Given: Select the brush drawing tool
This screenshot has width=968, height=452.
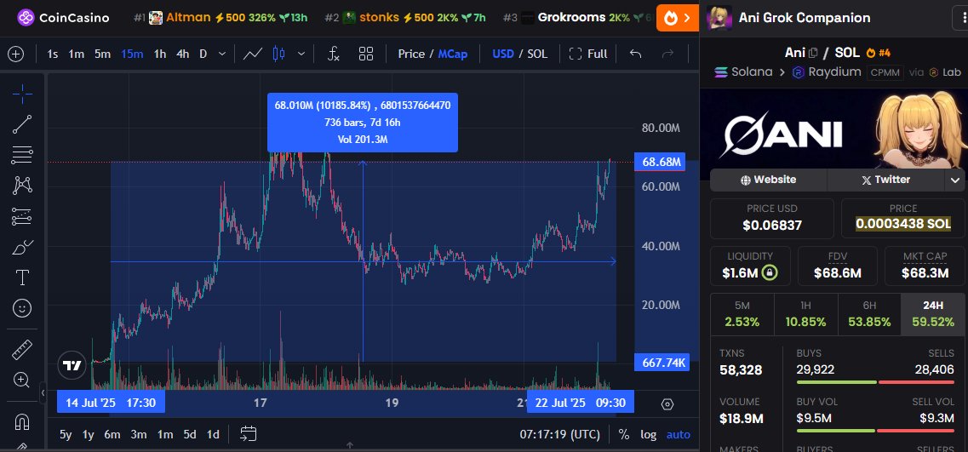Looking at the screenshot, I should click(x=22, y=248).
